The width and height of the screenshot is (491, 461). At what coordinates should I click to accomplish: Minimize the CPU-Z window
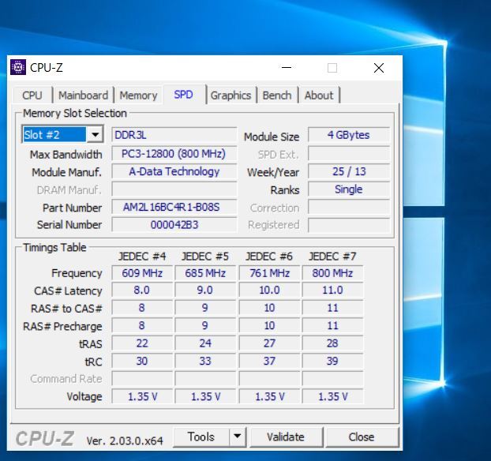[285, 68]
